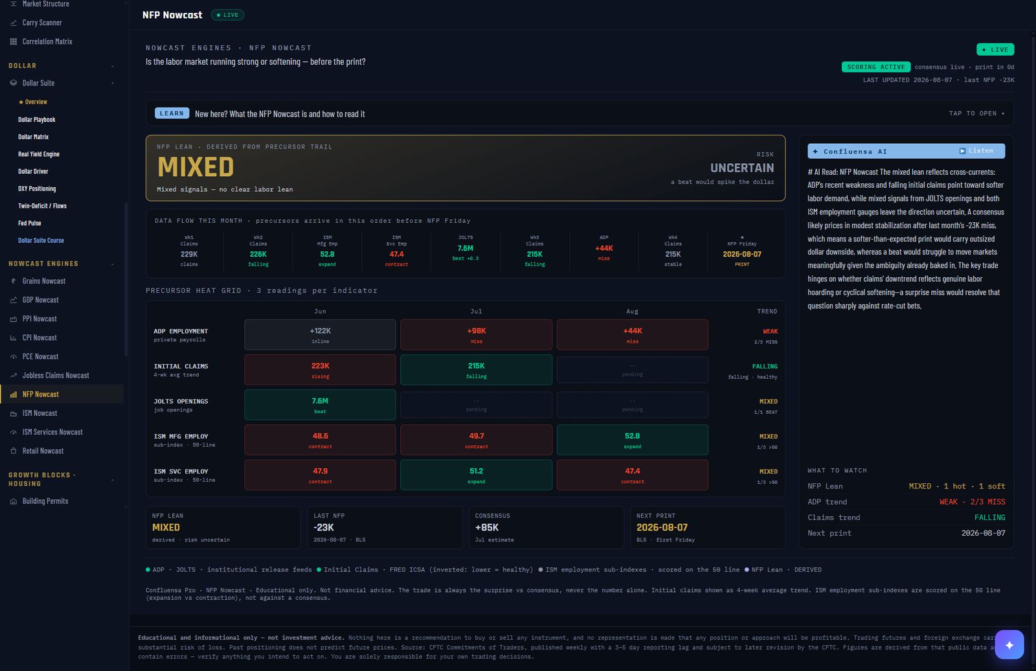Open the NEXT PRINT 2026-08-07 summary card

pyautogui.click(x=708, y=527)
